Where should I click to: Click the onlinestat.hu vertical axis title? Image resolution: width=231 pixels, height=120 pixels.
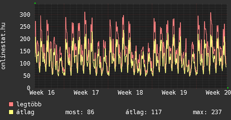click(3, 46)
